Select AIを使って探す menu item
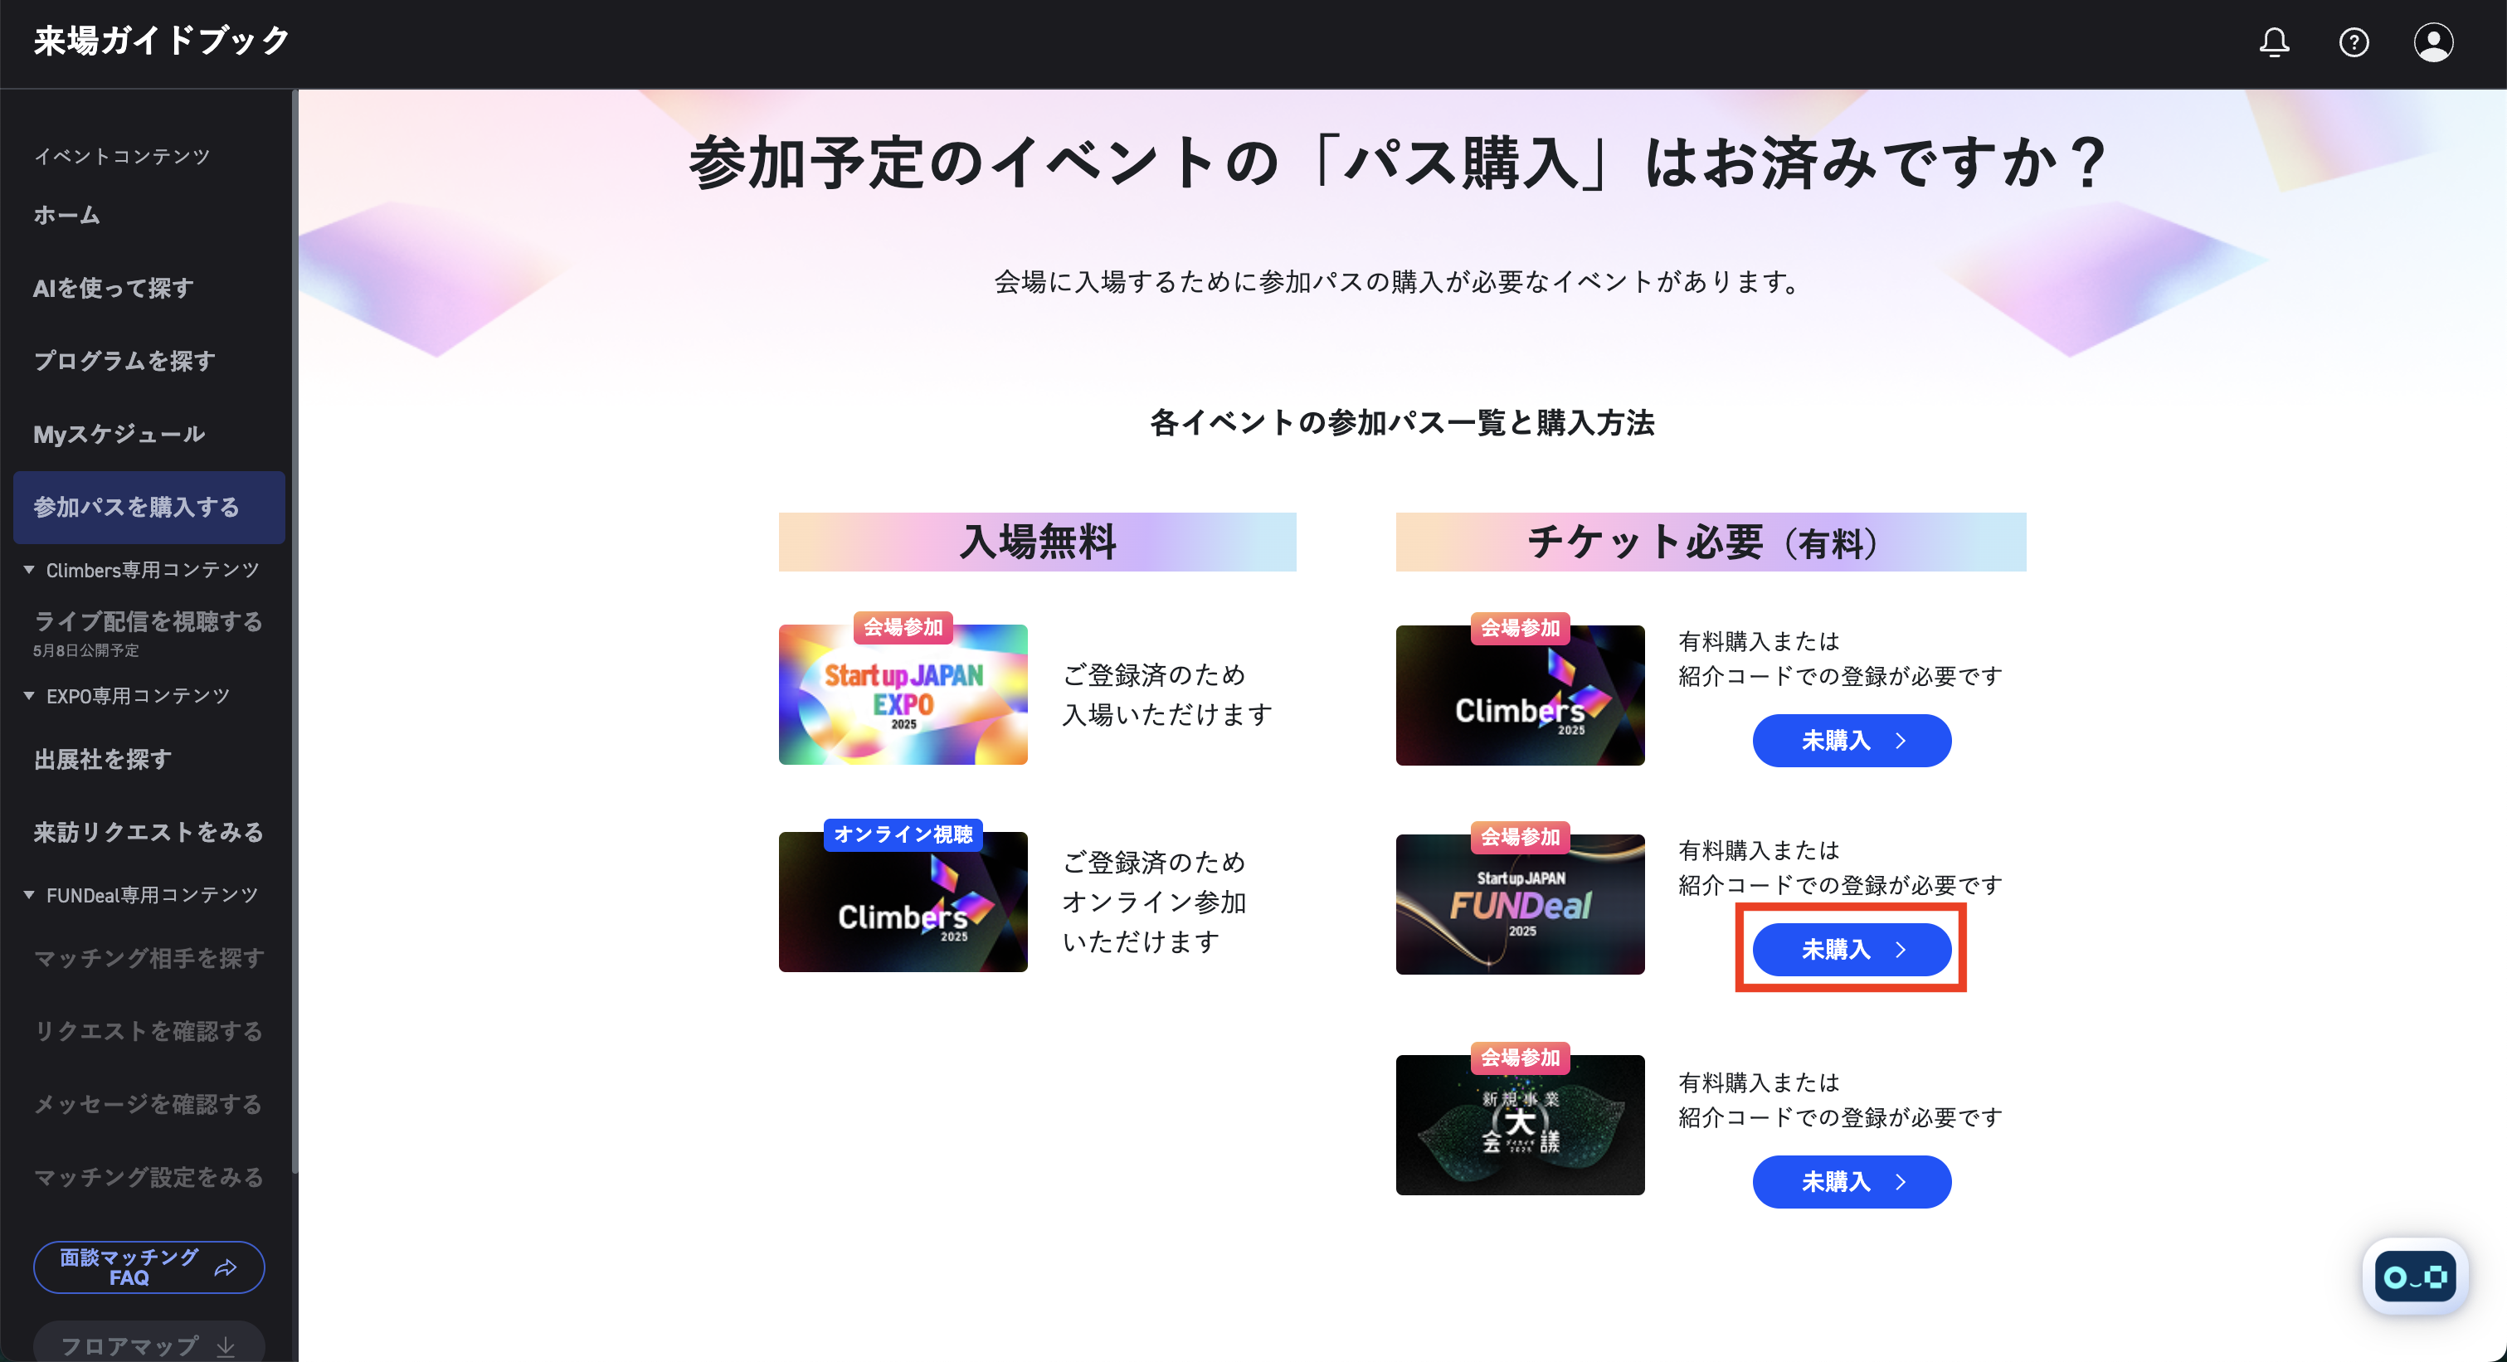Image resolution: width=2507 pixels, height=1362 pixels. 113,288
